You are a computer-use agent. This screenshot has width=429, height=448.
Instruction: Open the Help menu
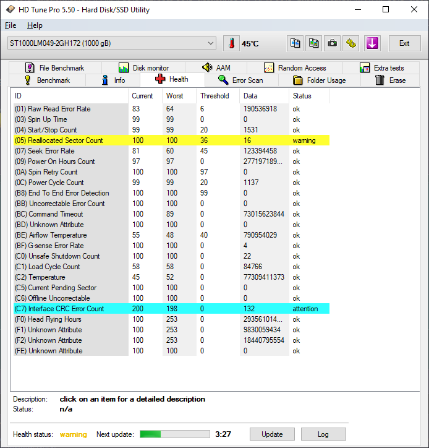coord(35,25)
